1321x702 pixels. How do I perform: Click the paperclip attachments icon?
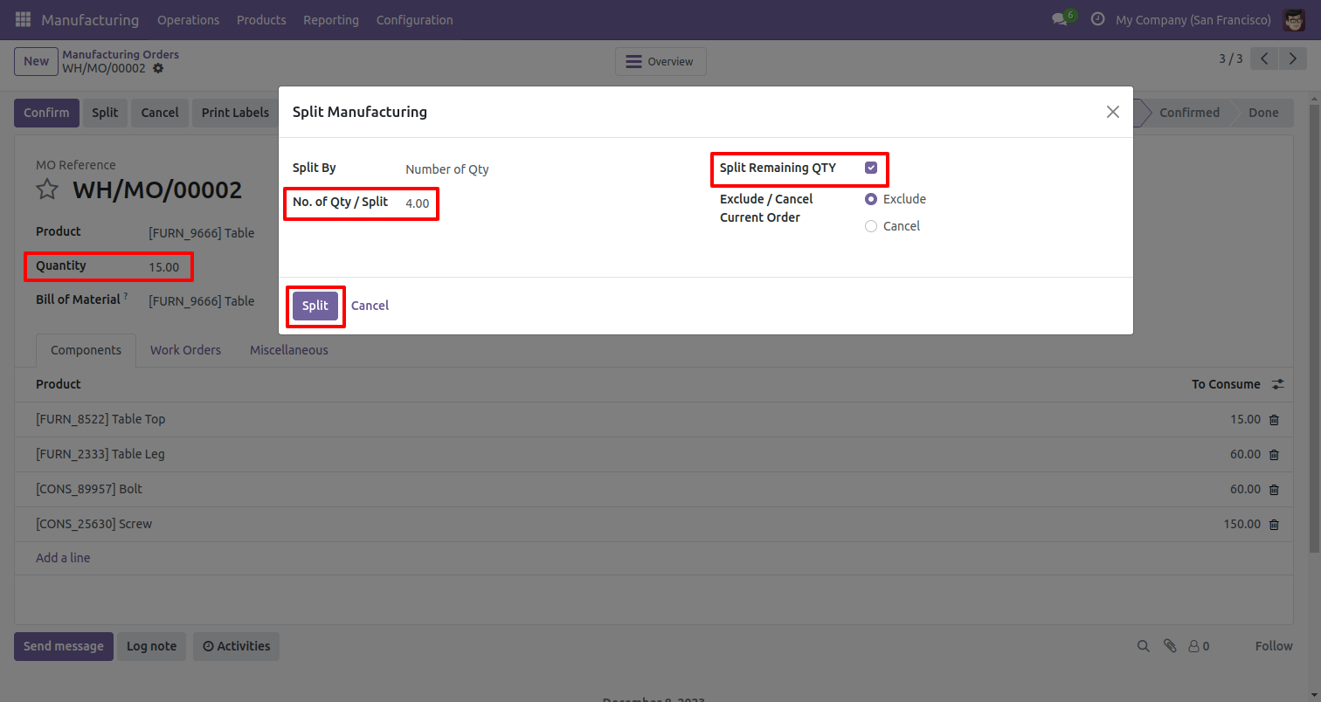(x=1170, y=646)
